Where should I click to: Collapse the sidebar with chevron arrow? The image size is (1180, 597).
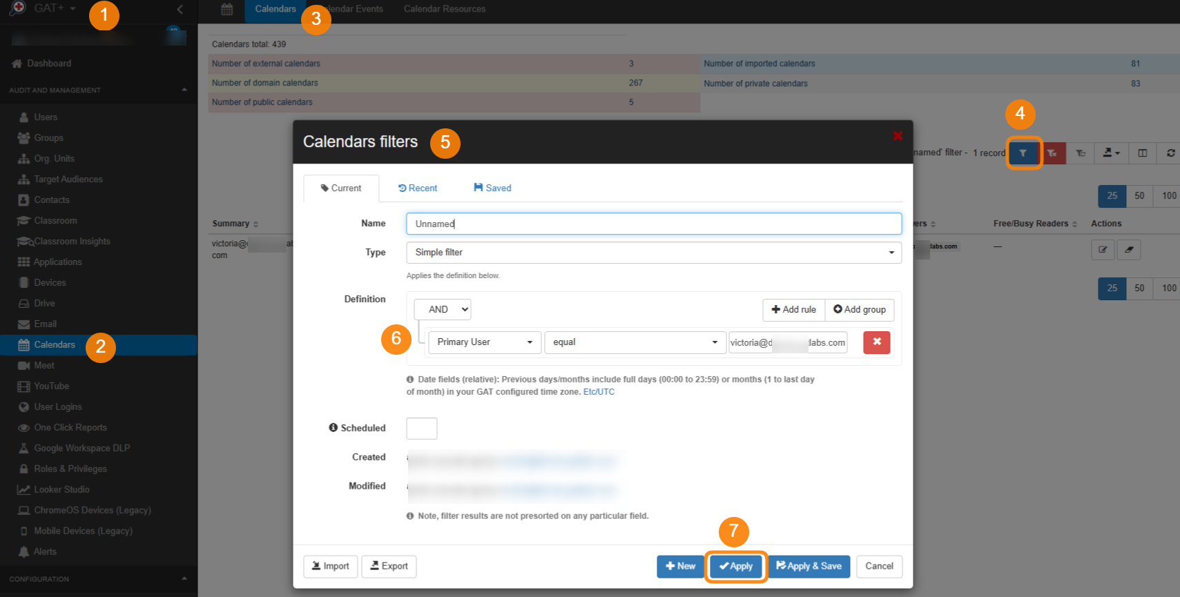click(180, 9)
